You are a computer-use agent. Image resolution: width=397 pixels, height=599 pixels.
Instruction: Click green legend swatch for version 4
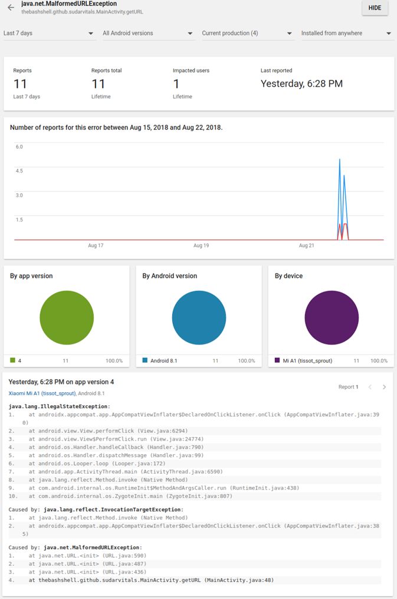12,360
